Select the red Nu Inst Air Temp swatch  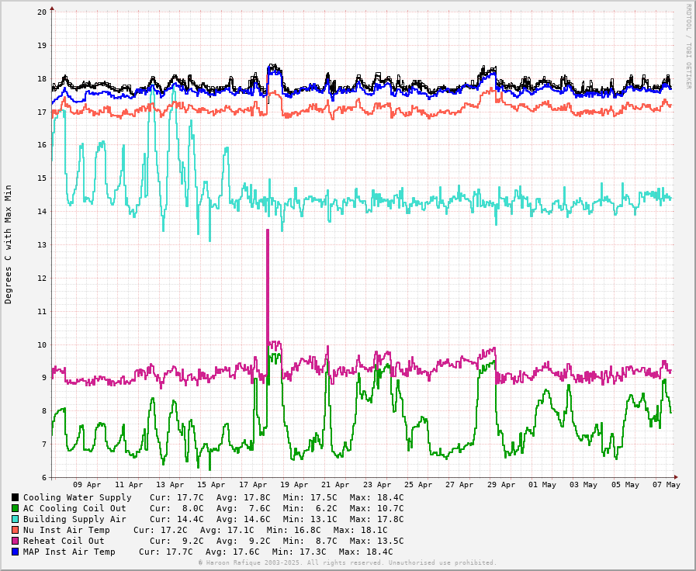[x=15, y=530]
